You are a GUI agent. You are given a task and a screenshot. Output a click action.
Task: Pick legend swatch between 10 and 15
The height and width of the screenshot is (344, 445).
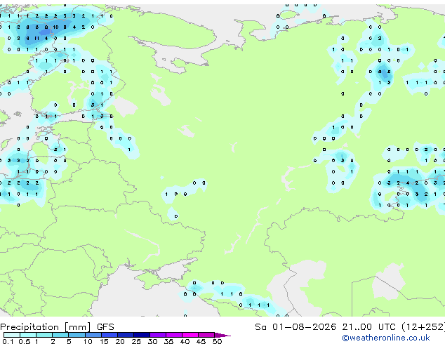(93, 335)
